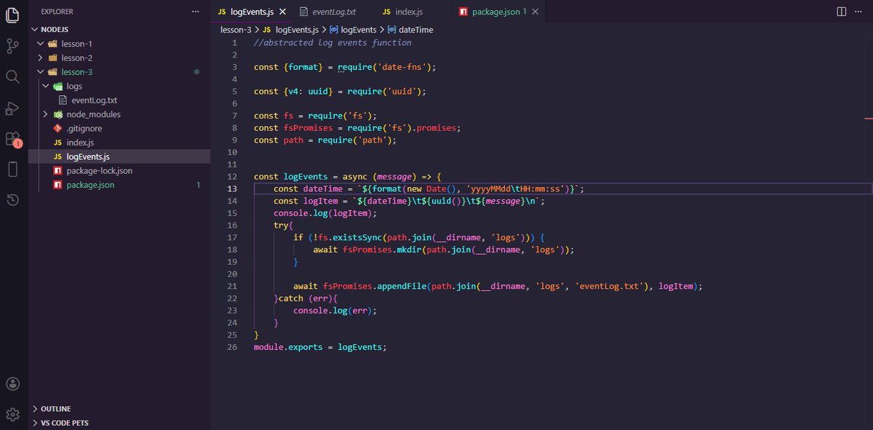Open the Source Control view
The height and width of the screenshot is (430, 873).
[x=12, y=46]
